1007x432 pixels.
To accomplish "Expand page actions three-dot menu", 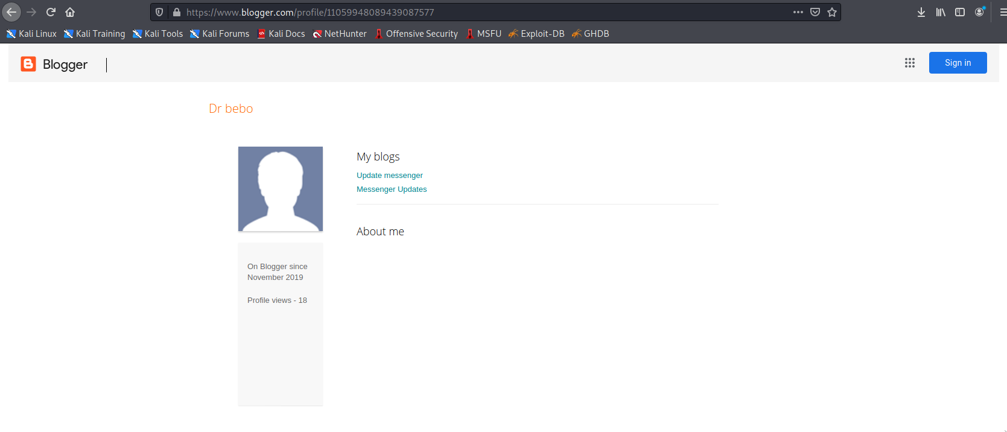I will click(x=798, y=12).
